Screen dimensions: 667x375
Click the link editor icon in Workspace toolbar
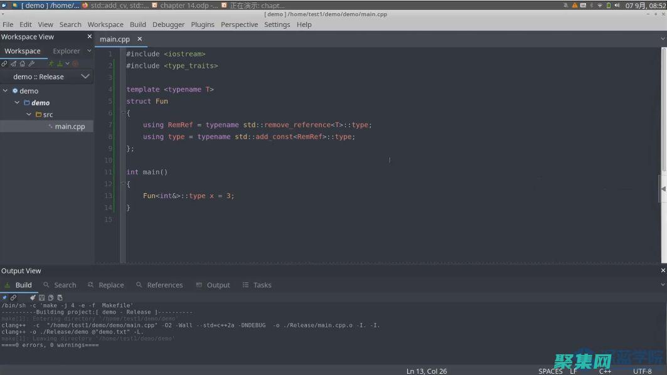pyautogui.click(x=4, y=63)
